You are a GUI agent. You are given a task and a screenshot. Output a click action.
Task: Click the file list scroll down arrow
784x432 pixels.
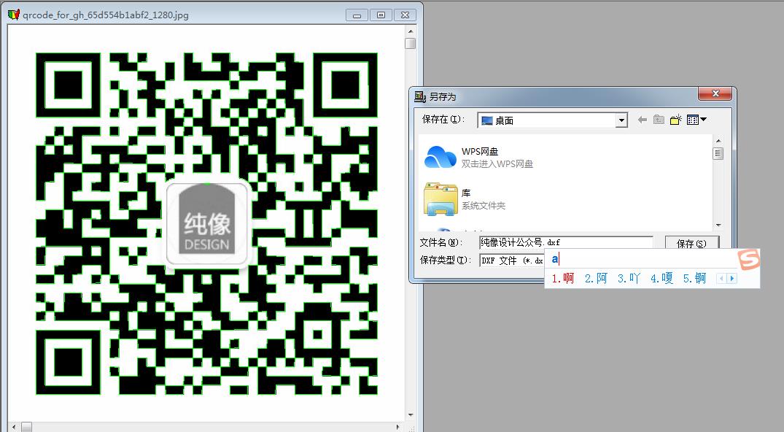tap(718, 225)
